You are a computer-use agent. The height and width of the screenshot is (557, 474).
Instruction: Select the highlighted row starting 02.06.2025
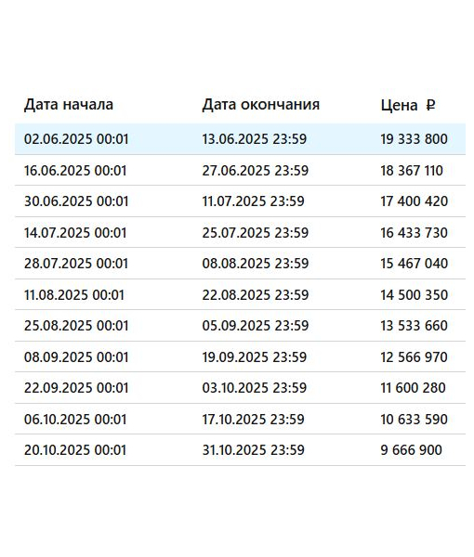(240, 139)
